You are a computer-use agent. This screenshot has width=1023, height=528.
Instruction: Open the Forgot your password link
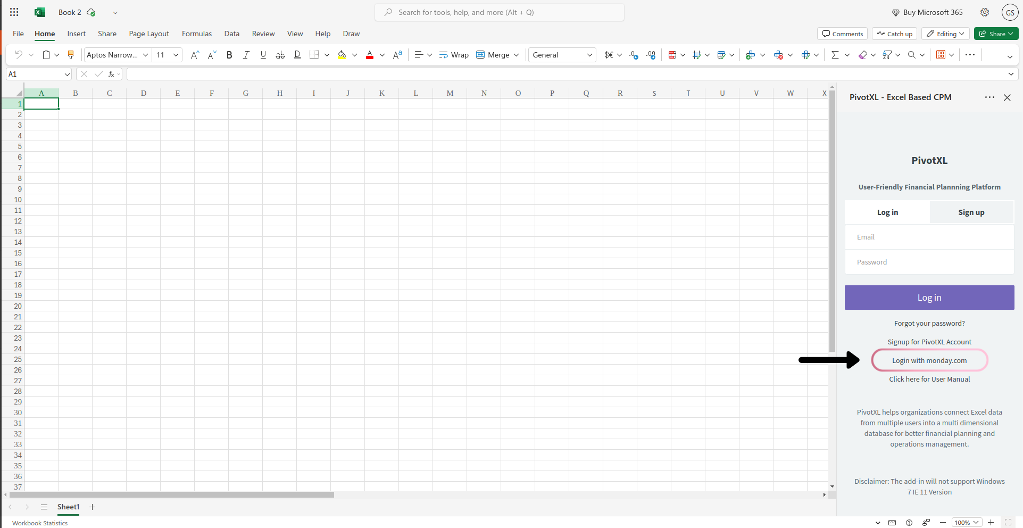click(929, 323)
